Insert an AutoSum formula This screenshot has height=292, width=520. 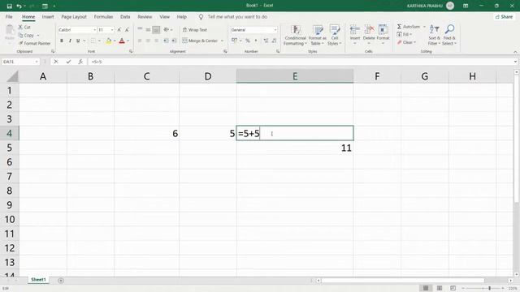[x=409, y=27]
